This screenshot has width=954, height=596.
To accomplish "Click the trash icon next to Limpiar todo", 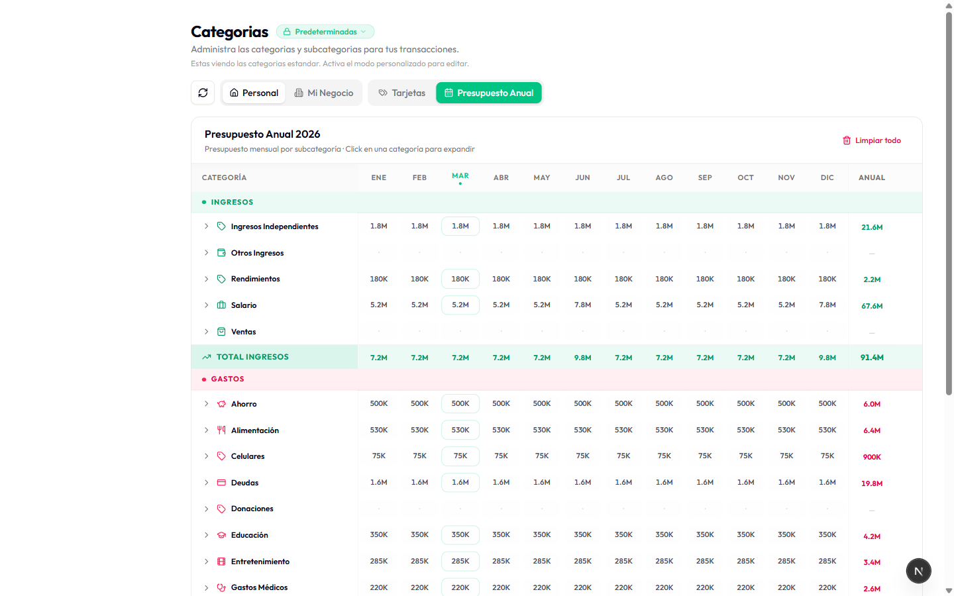I will coord(847,140).
